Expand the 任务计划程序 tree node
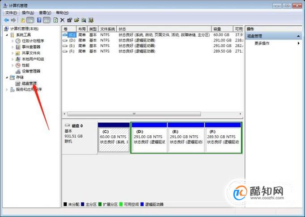305x217 pixels. (x=13, y=41)
